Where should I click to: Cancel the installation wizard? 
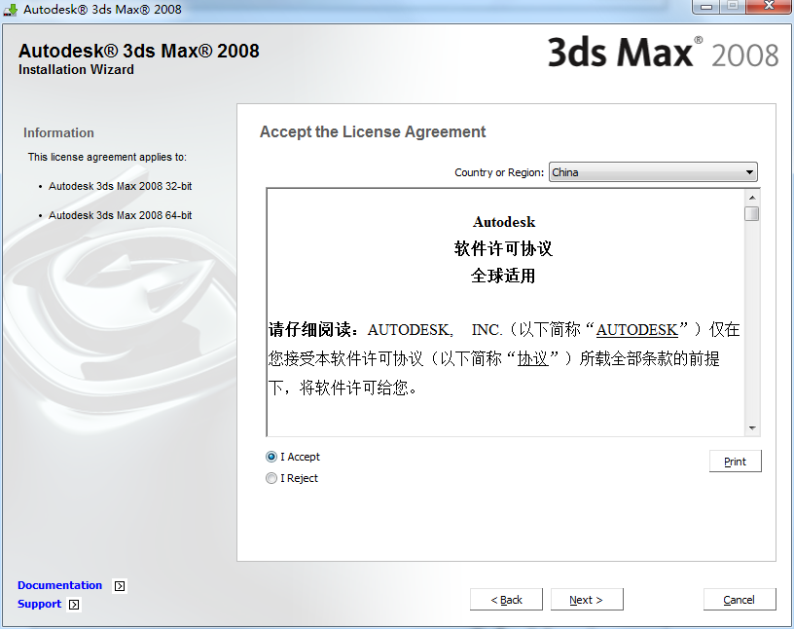[x=740, y=600]
